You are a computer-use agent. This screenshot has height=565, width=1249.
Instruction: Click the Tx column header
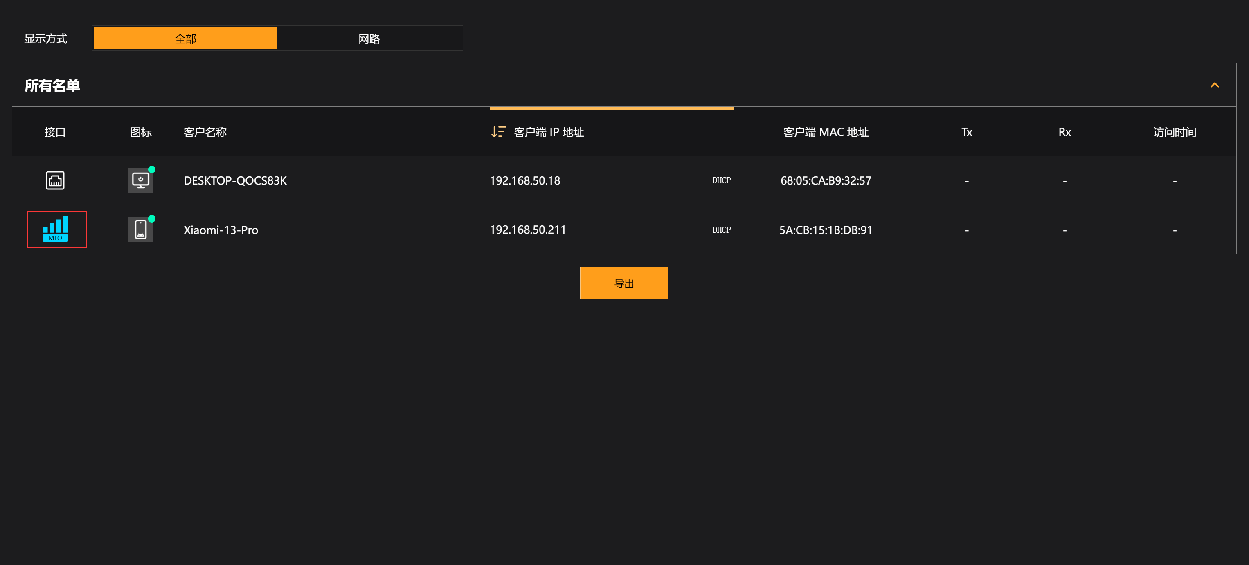coord(966,132)
